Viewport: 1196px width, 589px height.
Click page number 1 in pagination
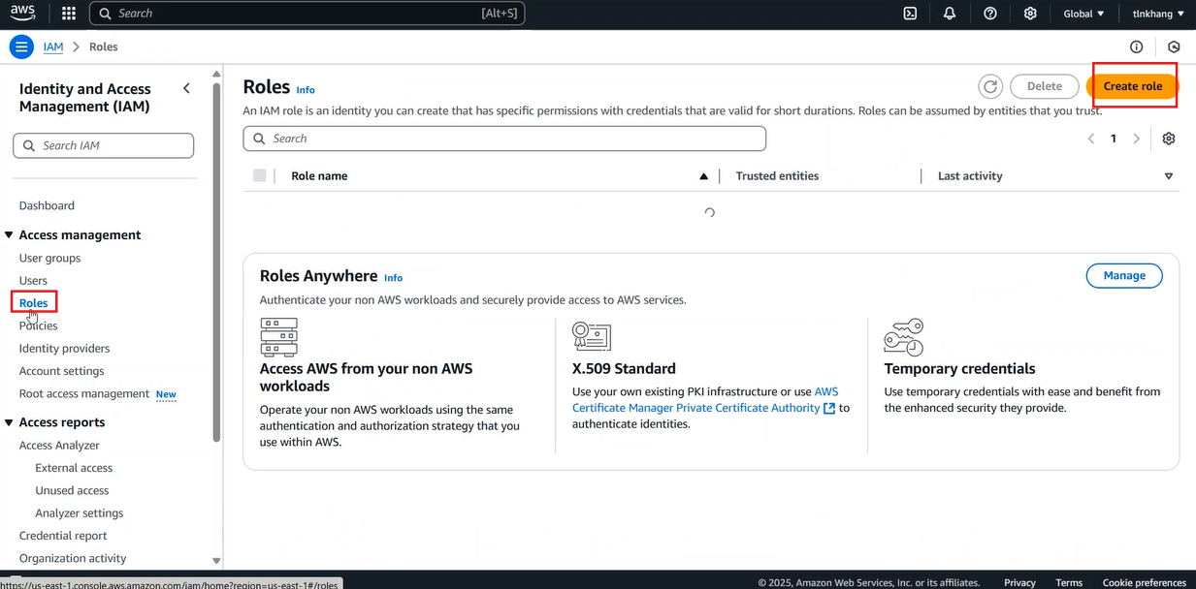click(1114, 139)
